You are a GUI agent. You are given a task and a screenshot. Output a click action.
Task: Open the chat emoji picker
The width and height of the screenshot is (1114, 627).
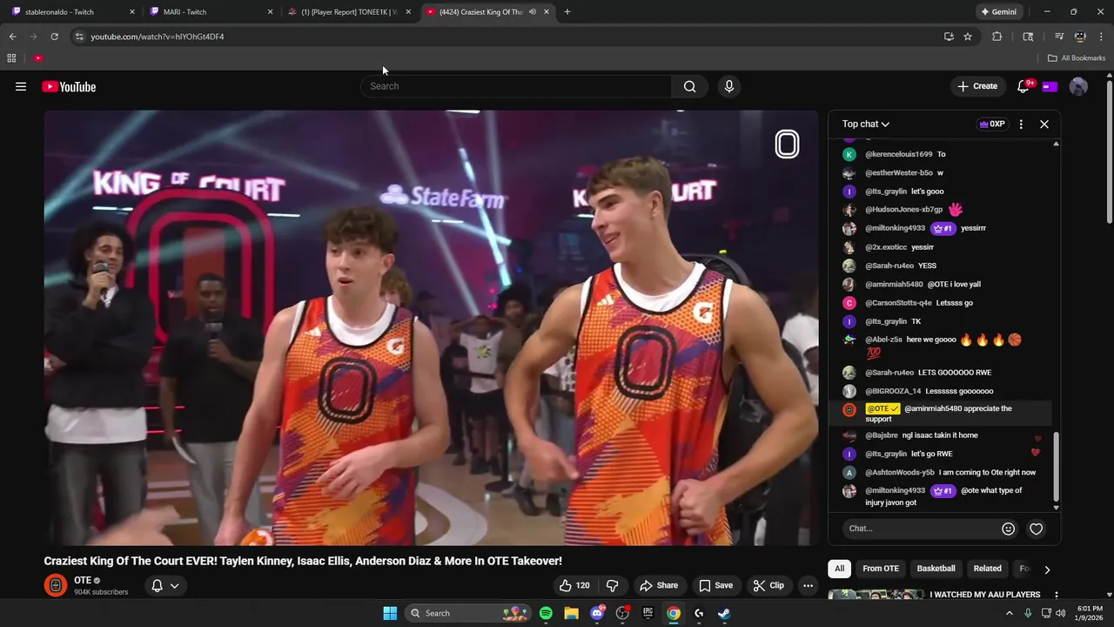click(1008, 529)
